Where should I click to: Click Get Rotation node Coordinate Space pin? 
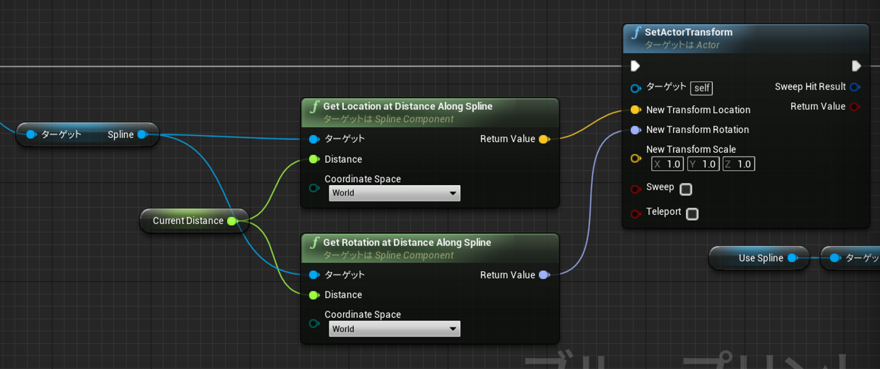click(314, 323)
